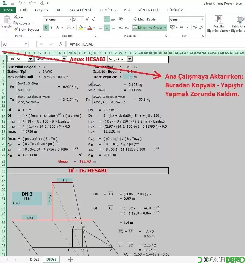Activate the Biçim Boyacısı format painter

(x=26, y=30)
